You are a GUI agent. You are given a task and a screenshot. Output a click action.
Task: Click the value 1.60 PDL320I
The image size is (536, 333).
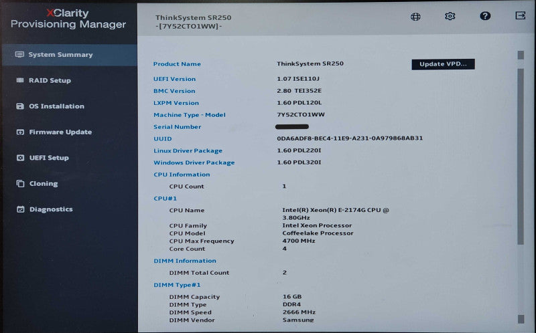299,162
